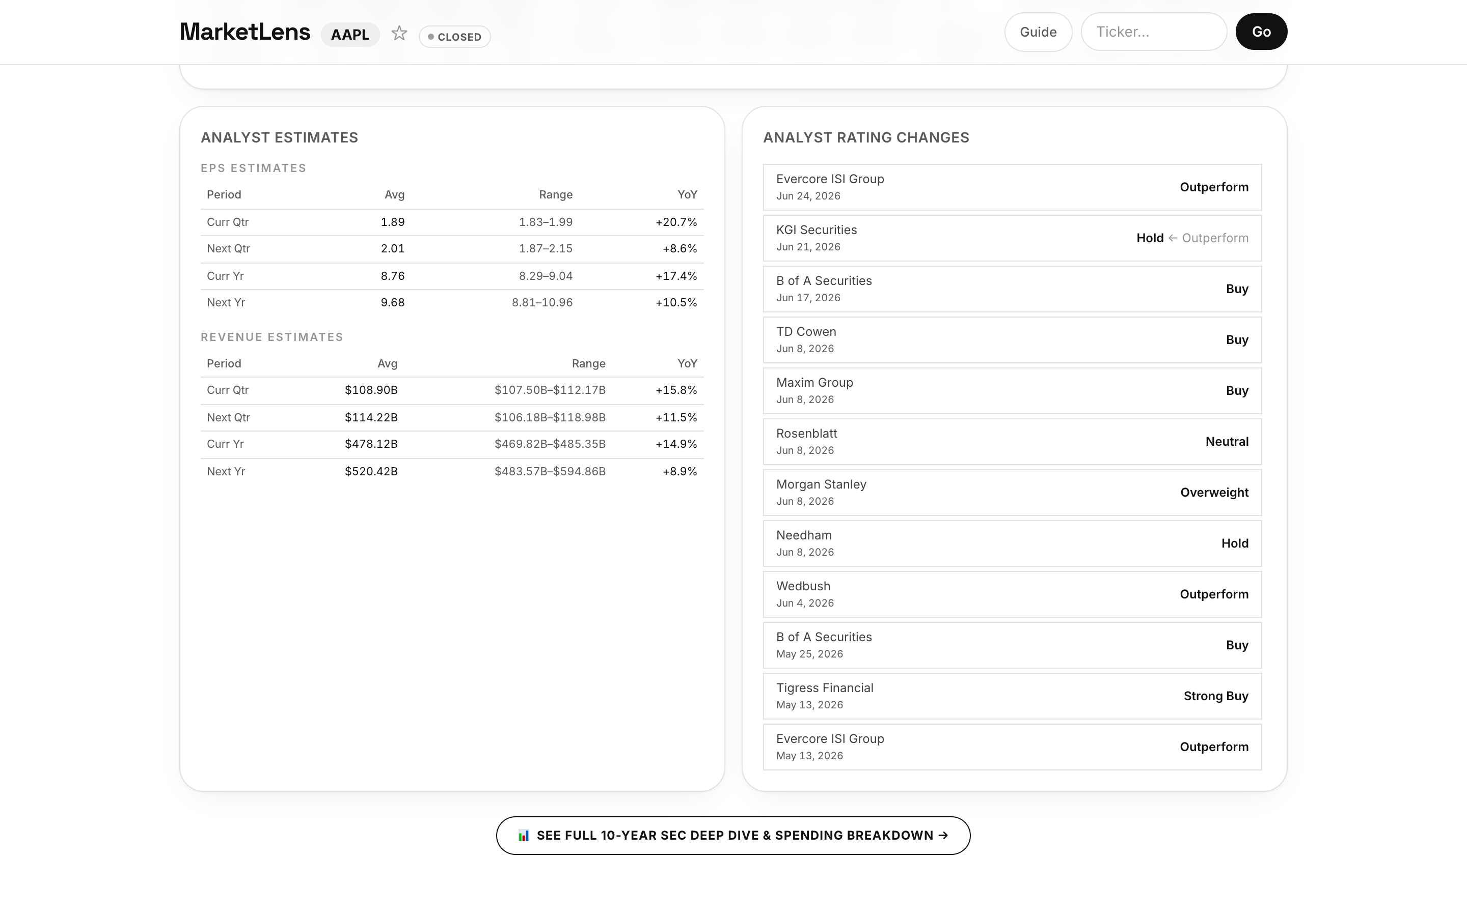
Task: Select the KGI Securities rating change row
Action: click(x=1012, y=238)
